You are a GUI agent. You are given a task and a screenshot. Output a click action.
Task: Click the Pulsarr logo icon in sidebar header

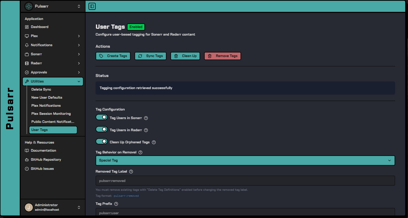coord(29,6)
